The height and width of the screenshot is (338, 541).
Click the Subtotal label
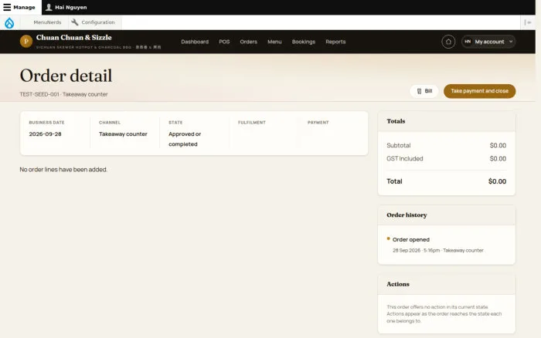tap(399, 145)
